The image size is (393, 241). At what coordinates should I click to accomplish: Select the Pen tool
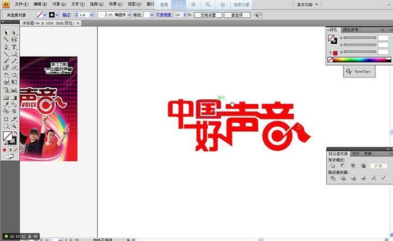tap(6, 47)
